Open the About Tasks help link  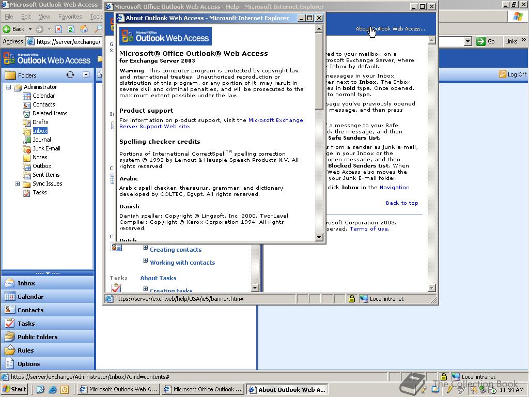coord(158,278)
